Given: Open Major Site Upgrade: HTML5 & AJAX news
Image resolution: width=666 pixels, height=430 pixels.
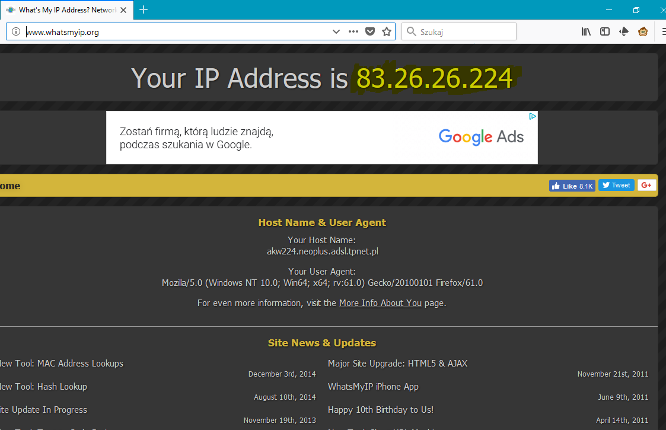Looking at the screenshot, I should click(397, 364).
